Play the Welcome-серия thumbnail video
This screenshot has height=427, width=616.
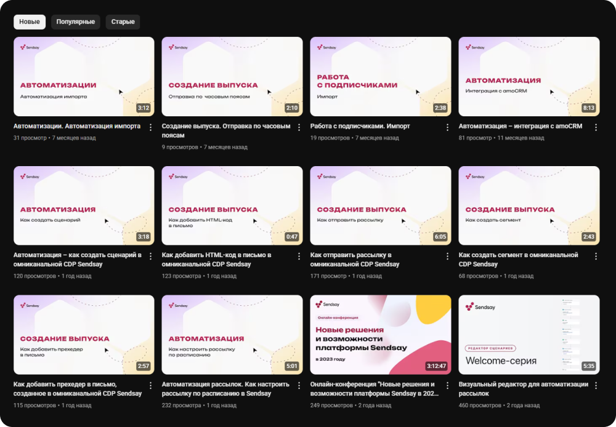[x=529, y=335]
